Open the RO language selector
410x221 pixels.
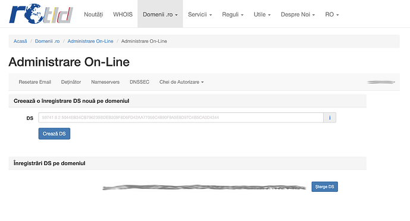[332, 15]
